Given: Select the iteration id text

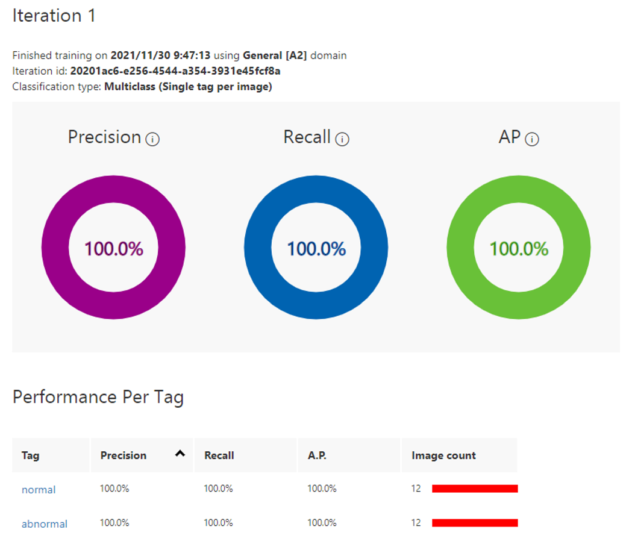Looking at the screenshot, I should [175, 71].
